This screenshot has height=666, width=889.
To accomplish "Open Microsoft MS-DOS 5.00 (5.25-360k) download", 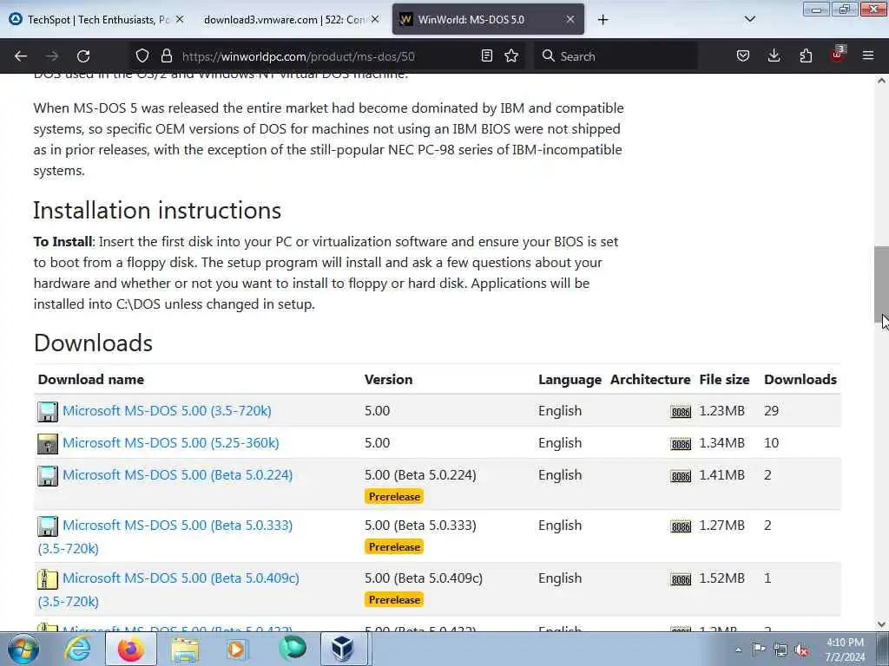I will pyautogui.click(x=171, y=443).
